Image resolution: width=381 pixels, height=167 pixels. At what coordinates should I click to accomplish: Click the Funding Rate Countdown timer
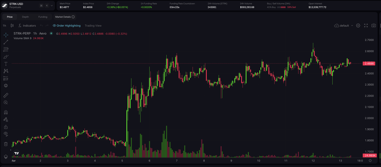coord(174,7)
